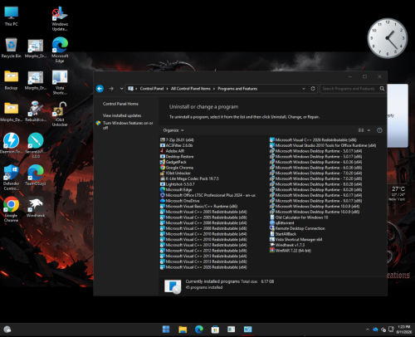Click the Search Programs and Features field
This screenshot has height=337, width=415.
(349, 89)
